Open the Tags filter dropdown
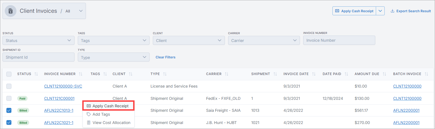This screenshot has width=435, height=129. coord(114,40)
